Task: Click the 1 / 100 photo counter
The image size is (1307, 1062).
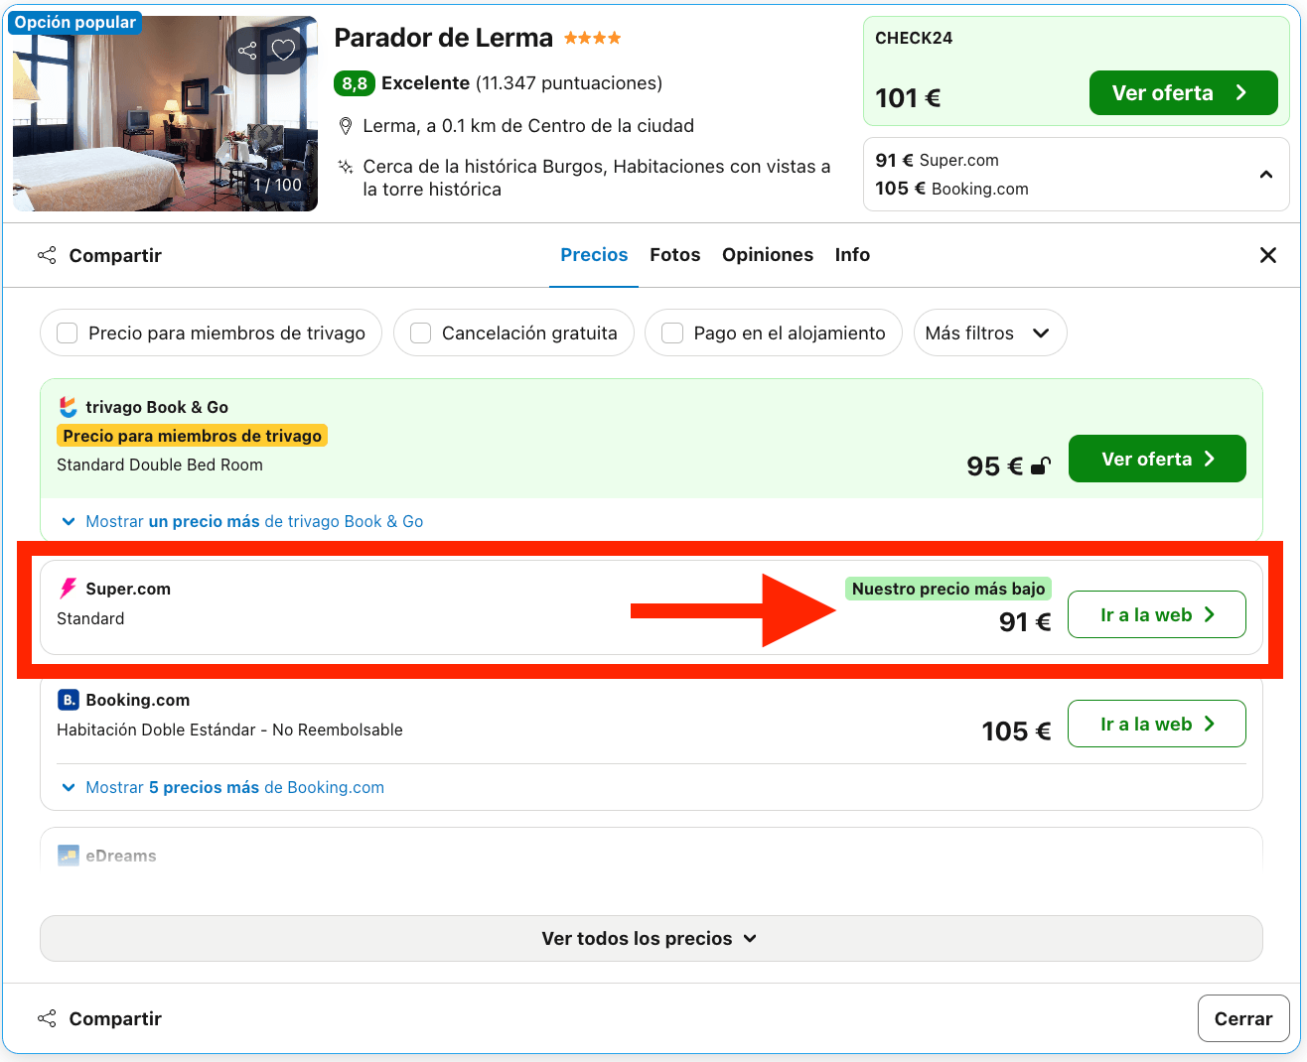Action: point(277,185)
